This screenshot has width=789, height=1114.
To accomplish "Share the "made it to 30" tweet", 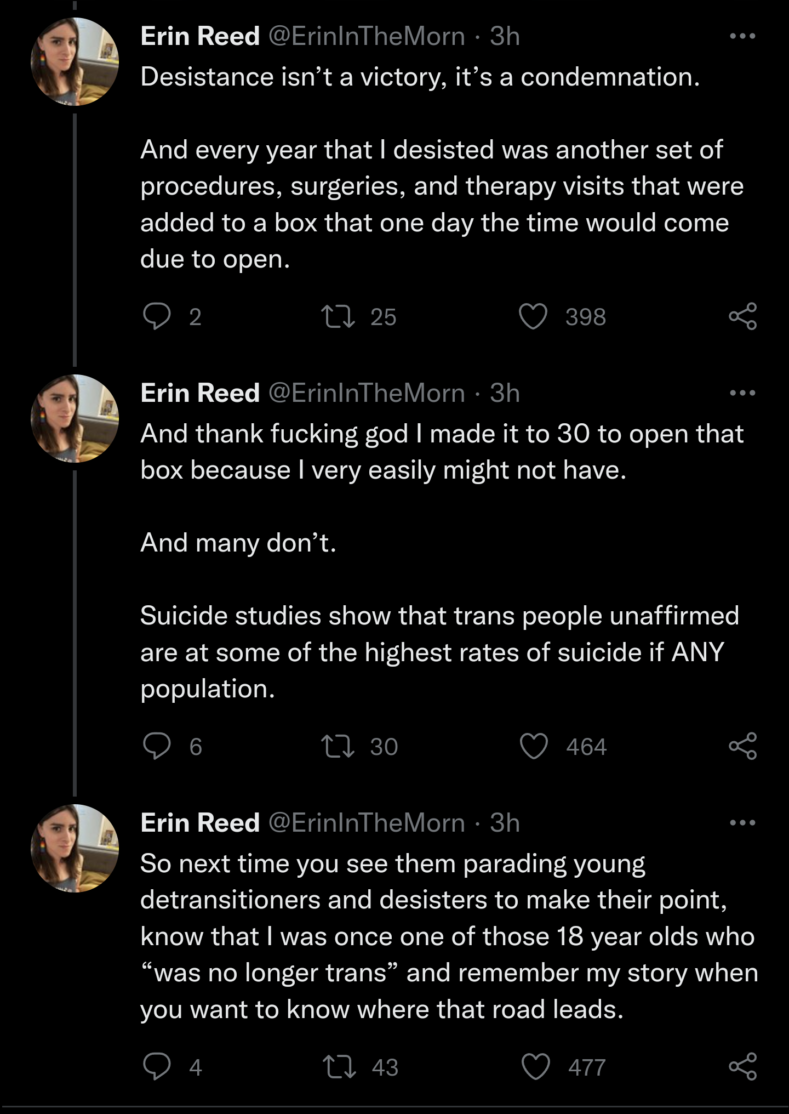I will (x=742, y=746).
